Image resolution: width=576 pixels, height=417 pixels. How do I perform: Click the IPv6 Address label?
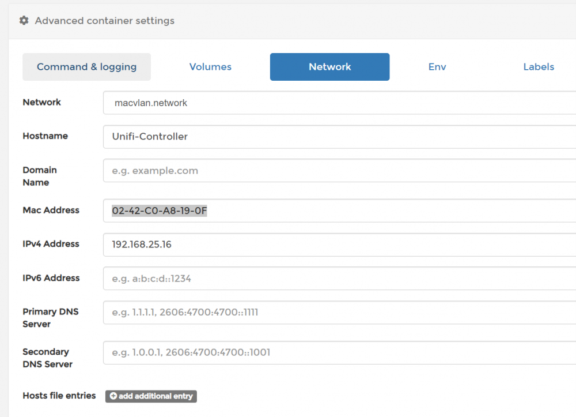click(x=51, y=278)
